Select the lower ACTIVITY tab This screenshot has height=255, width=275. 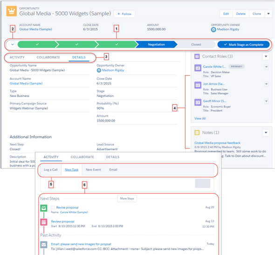51,157
